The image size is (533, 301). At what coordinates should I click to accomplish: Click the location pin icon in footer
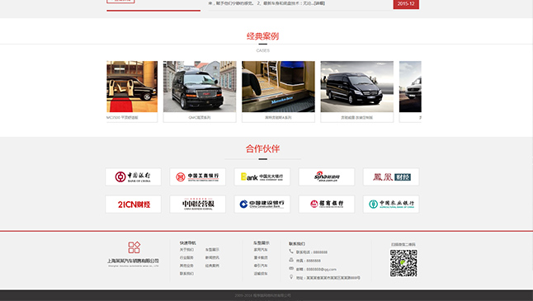(x=291, y=277)
